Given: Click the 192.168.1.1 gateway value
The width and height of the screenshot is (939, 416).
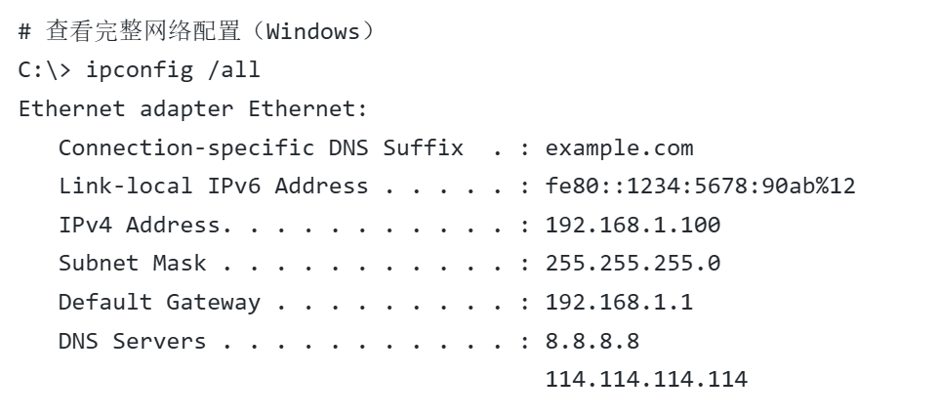Looking at the screenshot, I should (x=619, y=303).
